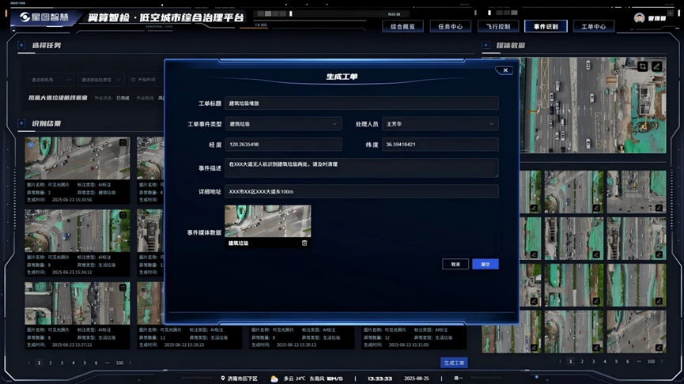Viewport: 684px width, 384px height.
Task: Click the 星图智慧 logo in the header
Action: [44, 17]
